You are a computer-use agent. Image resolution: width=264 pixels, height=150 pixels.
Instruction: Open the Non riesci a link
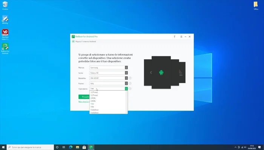pos(84,102)
